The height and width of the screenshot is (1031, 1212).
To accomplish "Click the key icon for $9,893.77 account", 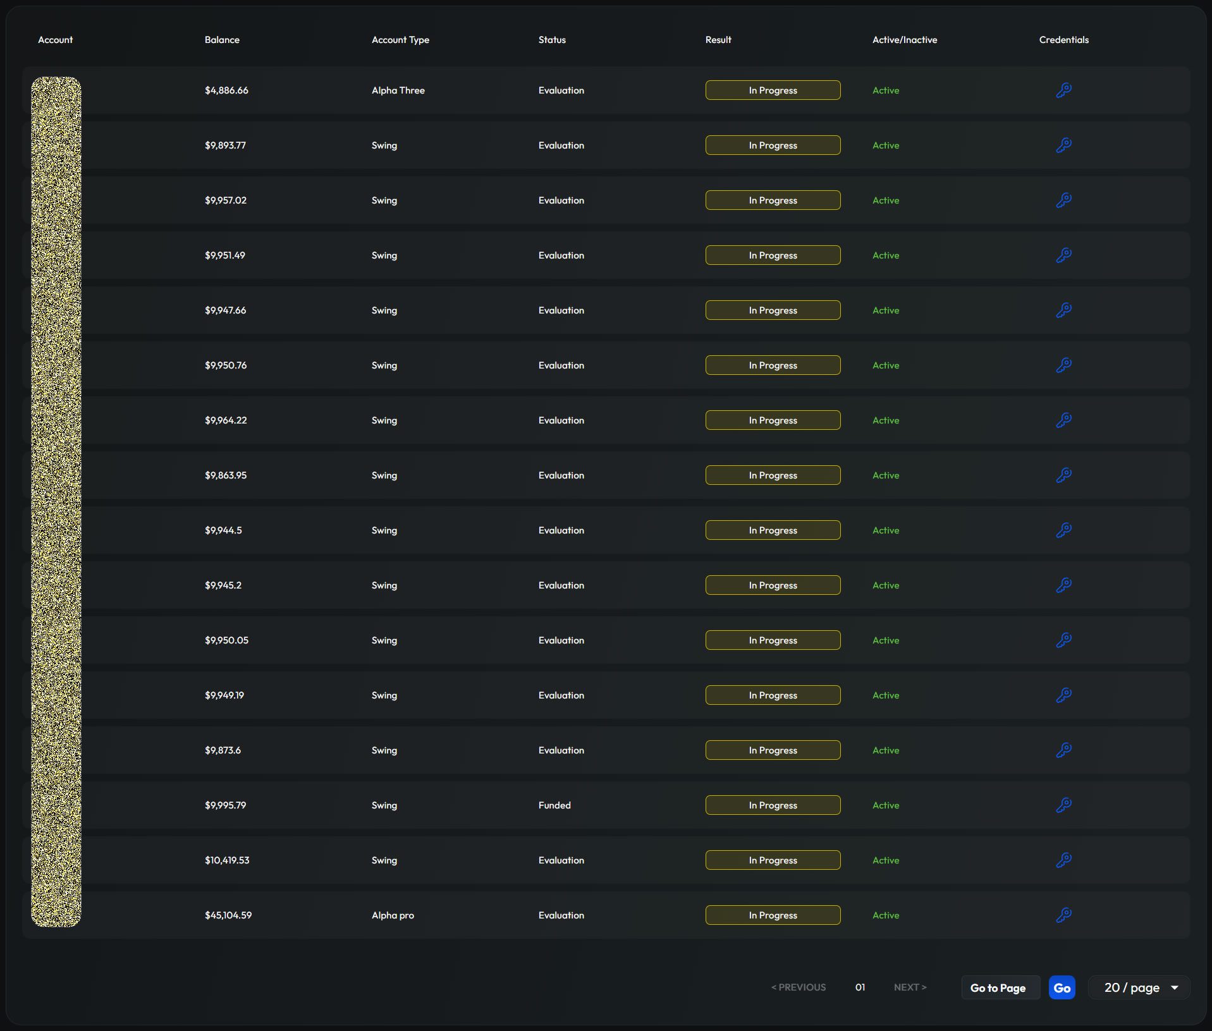I will point(1063,145).
